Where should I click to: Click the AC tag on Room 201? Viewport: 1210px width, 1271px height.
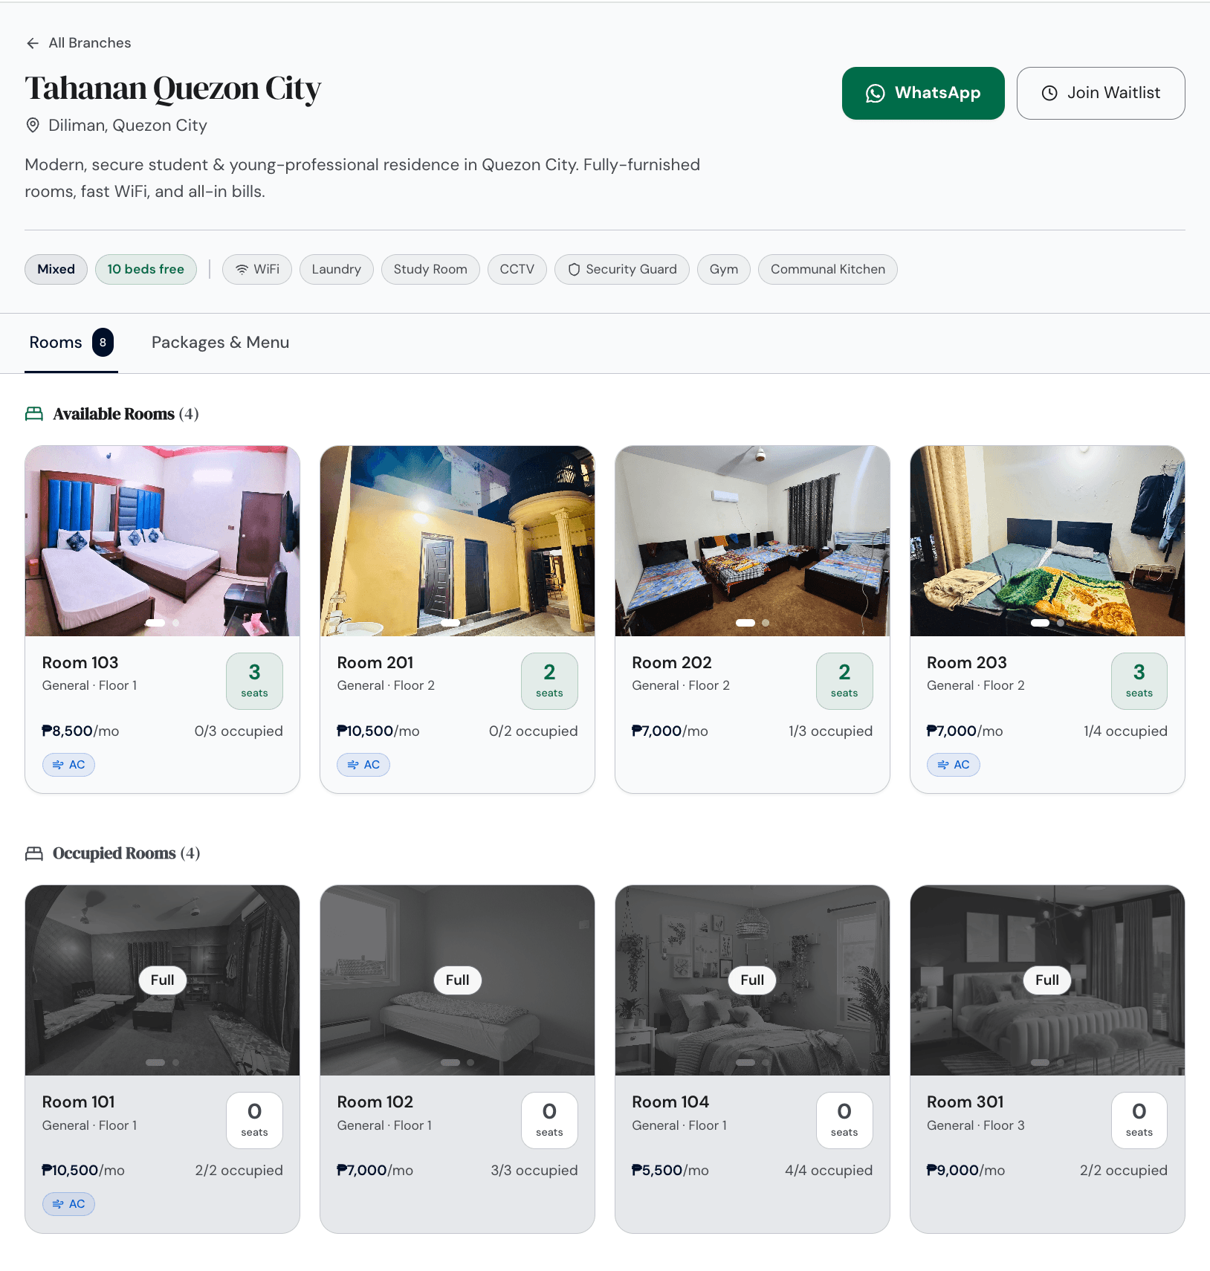point(363,765)
